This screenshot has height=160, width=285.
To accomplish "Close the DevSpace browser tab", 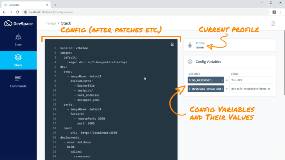I will coord(47,5).
